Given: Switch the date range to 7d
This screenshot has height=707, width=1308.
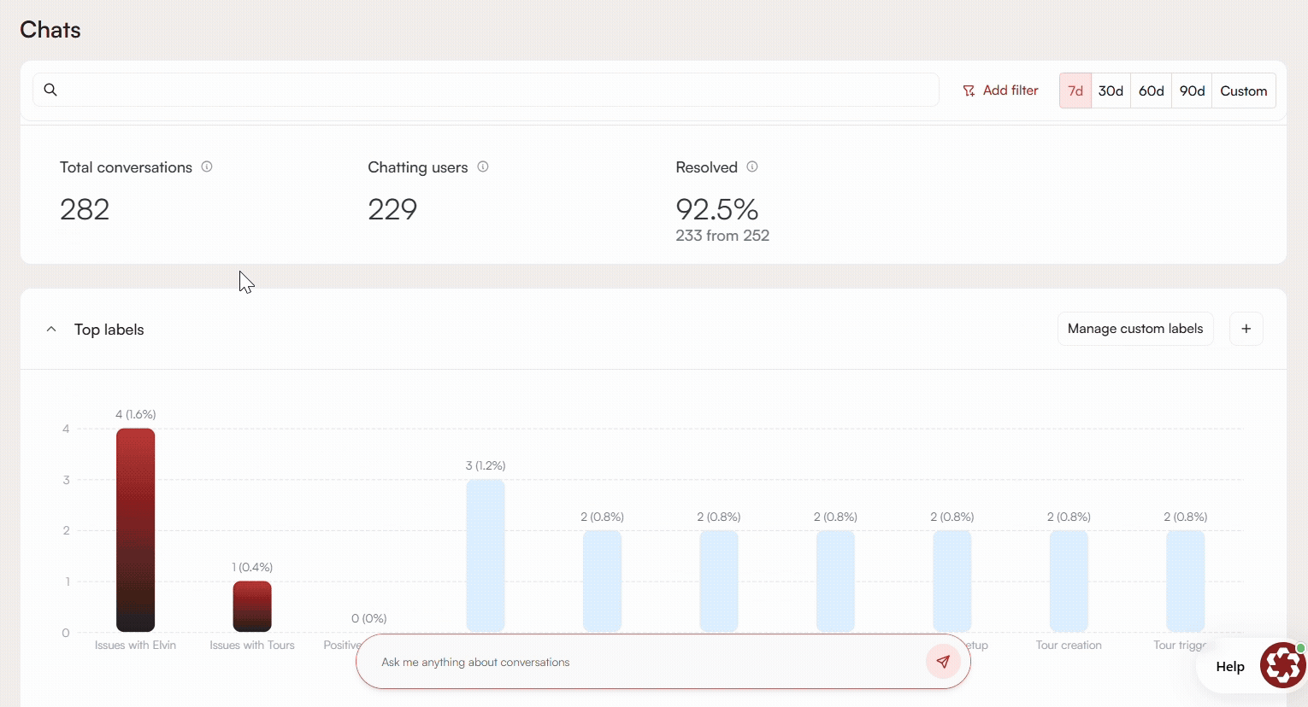Looking at the screenshot, I should (1075, 91).
